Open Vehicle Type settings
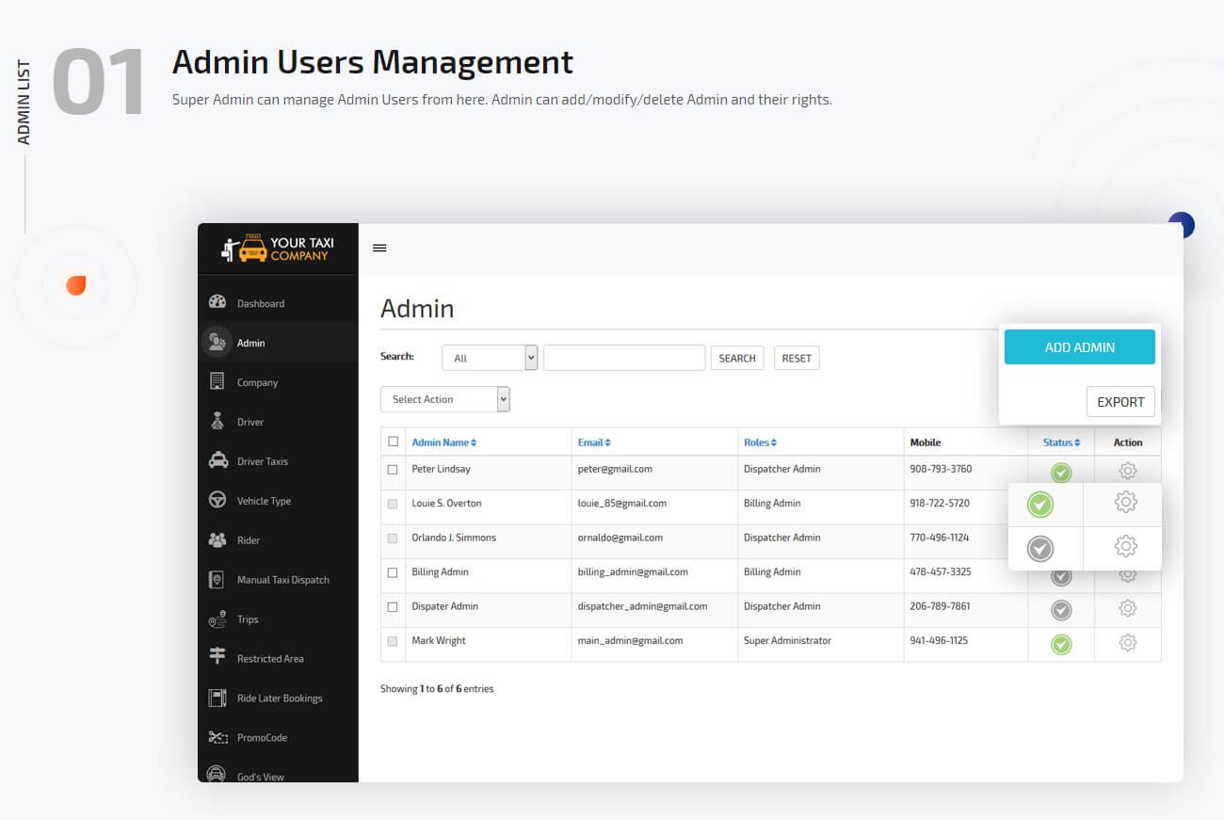Viewport: 1224px width, 820px height. [216, 500]
